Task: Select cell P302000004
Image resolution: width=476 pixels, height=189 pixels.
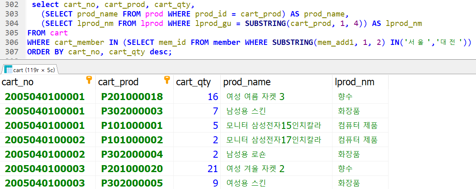Action: tap(134, 154)
